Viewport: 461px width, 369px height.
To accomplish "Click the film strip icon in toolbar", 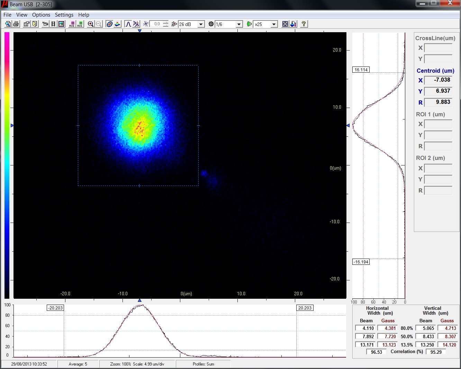I will coord(53,24).
